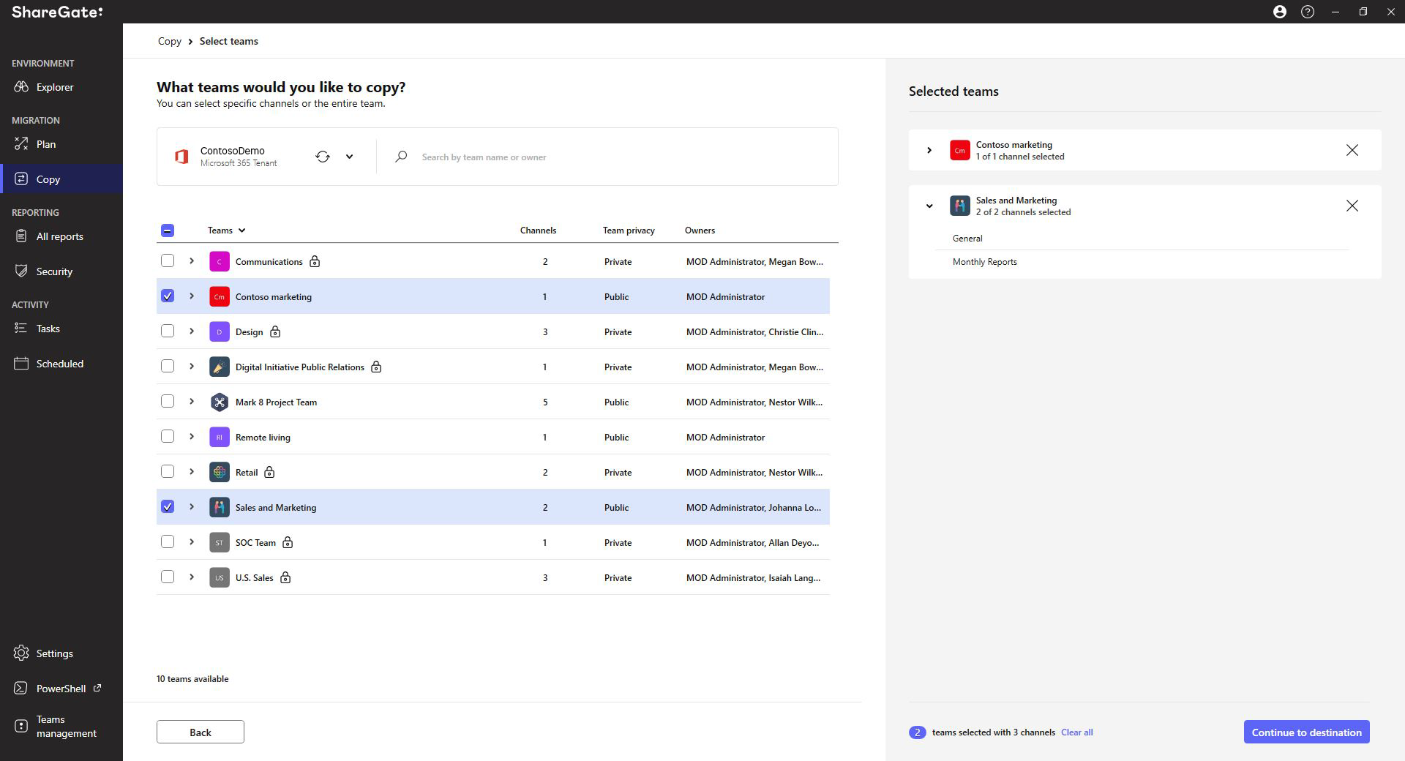Click Continue to destination button
The height and width of the screenshot is (761, 1405).
click(x=1306, y=732)
